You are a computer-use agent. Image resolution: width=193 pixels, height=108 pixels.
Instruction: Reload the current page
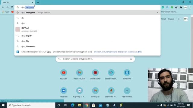[12, 7]
